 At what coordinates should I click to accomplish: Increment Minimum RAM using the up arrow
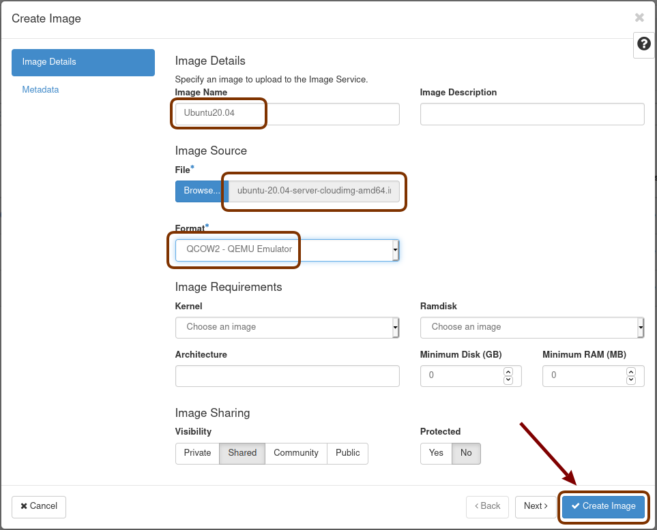pyautogui.click(x=630, y=371)
